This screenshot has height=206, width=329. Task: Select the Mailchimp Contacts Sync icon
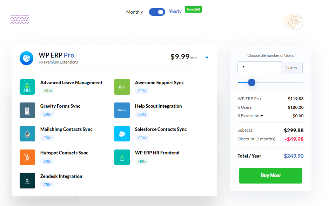(x=27, y=134)
